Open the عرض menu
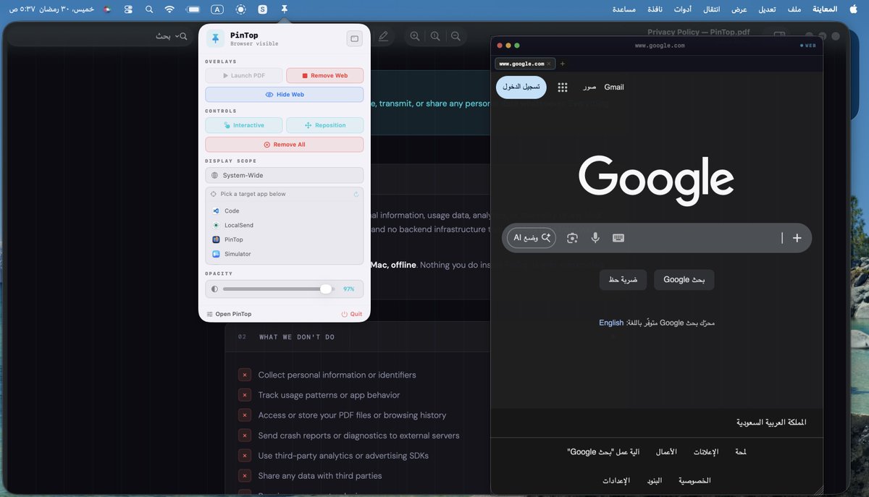The image size is (869, 497). [x=739, y=9]
